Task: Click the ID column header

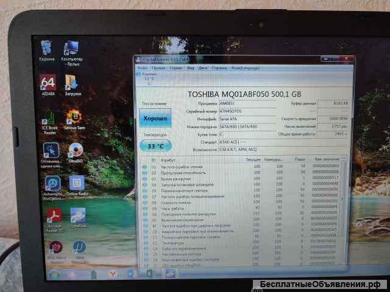Action: [x=154, y=161]
